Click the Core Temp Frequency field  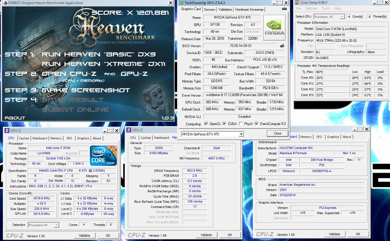(351, 40)
